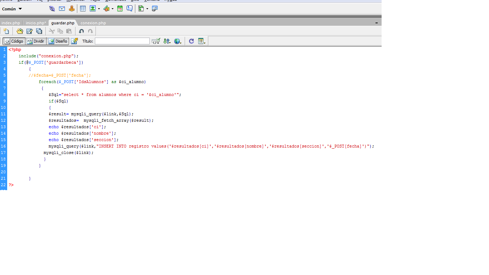Click line number 8 in the gutter
The height and width of the screenshot is (275, 489).
[4, 95]
